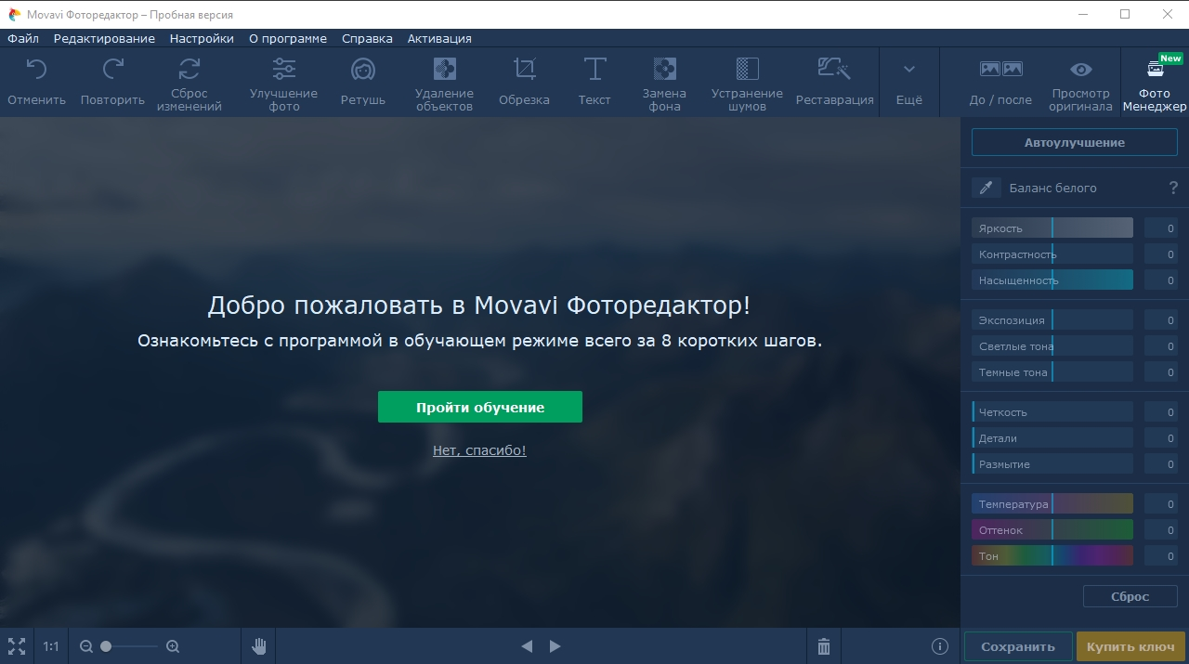1189x664 pixels.
Task: Click the Температура color slider
Action: click(1052, 504)
